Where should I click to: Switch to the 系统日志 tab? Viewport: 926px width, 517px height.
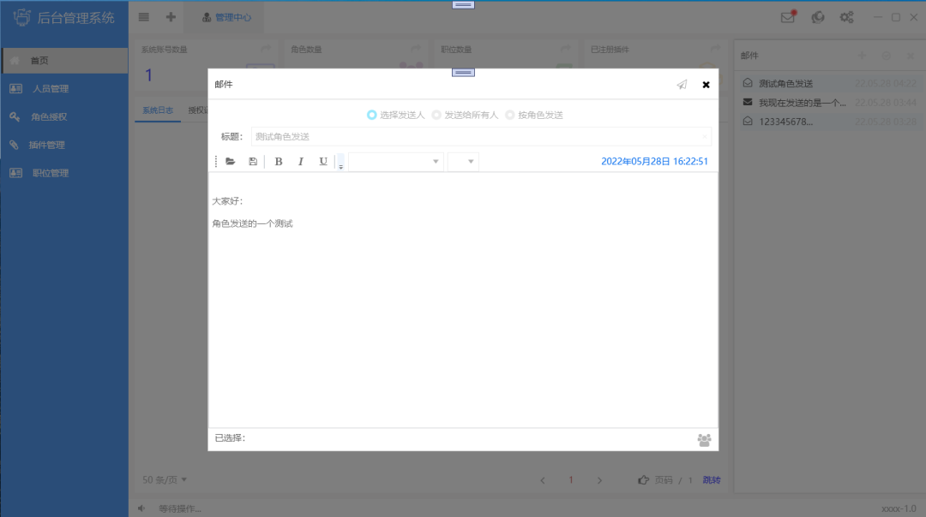(x=158, y=110)
